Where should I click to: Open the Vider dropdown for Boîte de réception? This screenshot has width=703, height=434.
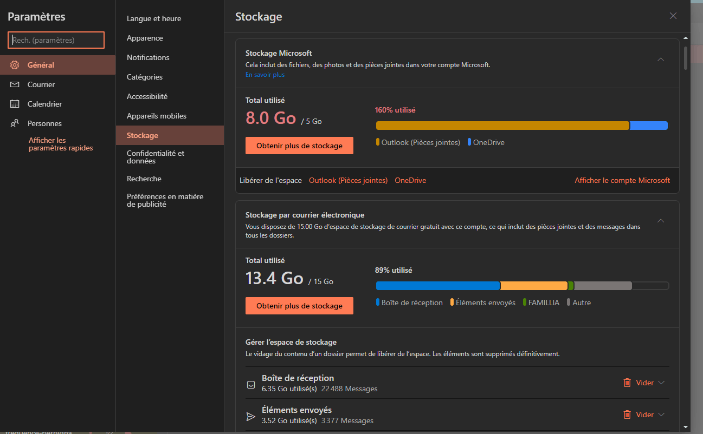pyautogui.click(x=661, y=383)
